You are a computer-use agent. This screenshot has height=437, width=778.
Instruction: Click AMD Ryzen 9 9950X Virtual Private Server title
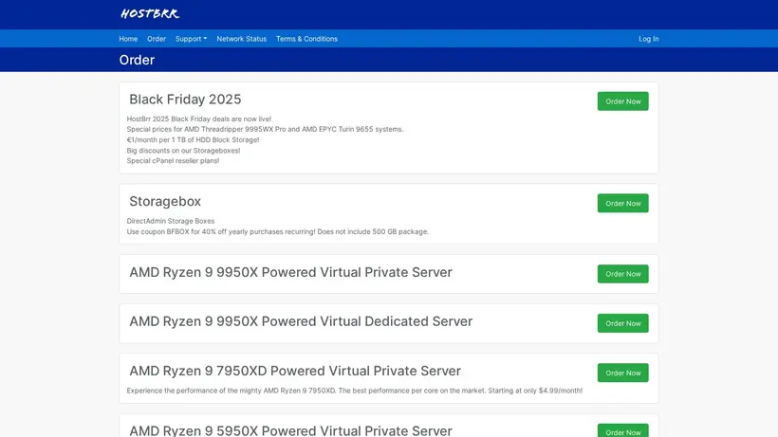[x=290, y=272]
